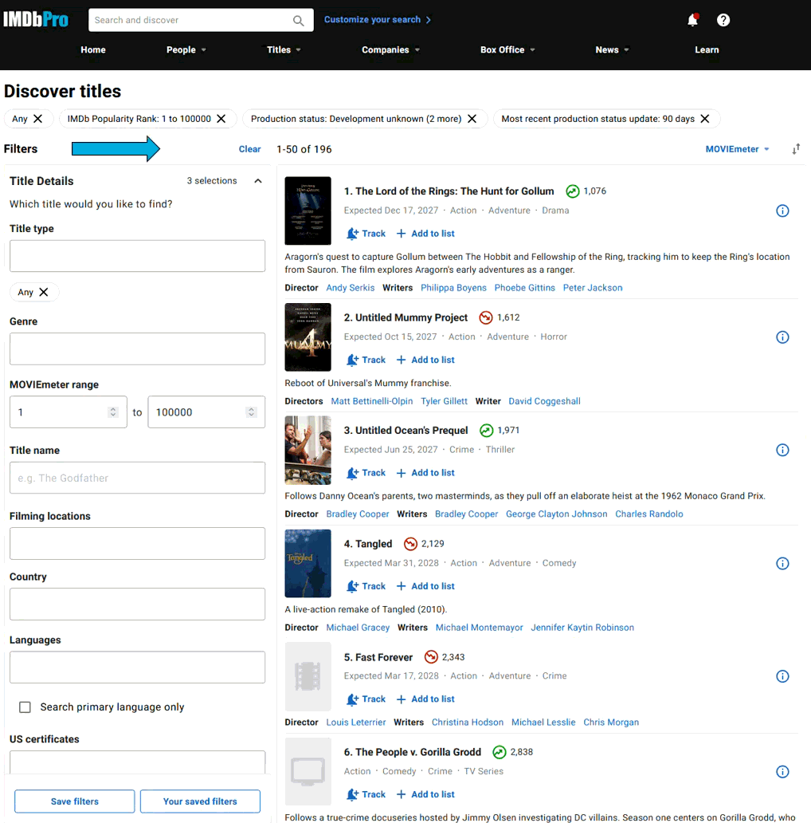This screenshot has height=823, width=811.
Task: Click the Title name field
Action: click(137, 478)
